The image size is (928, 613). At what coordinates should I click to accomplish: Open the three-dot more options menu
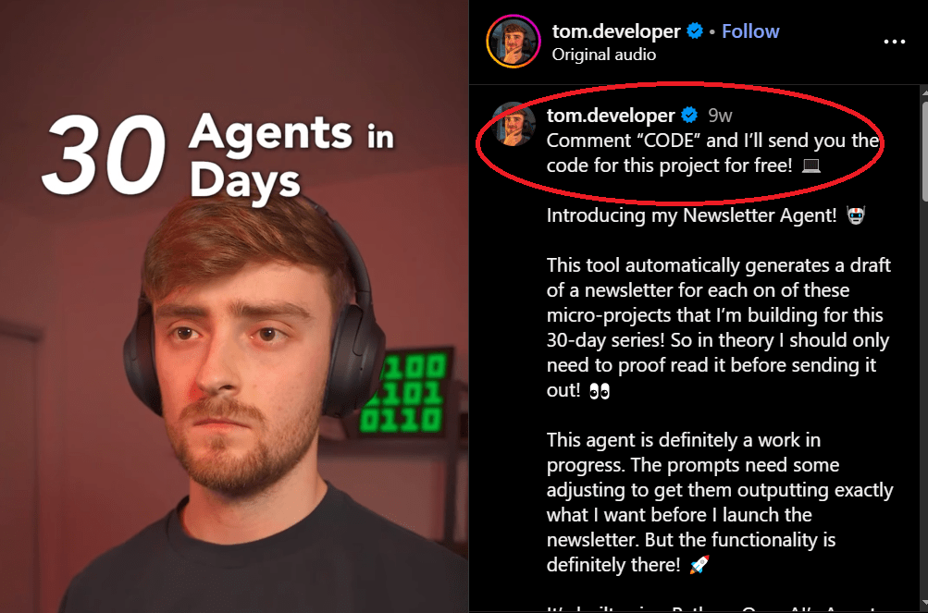point(894,42)
